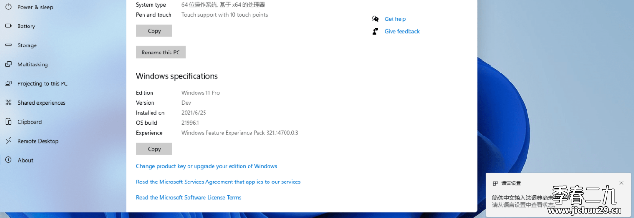Click the Power & sleep sidebar icon
This screenshot has height=218, width=634.
[x=8, y=7]
